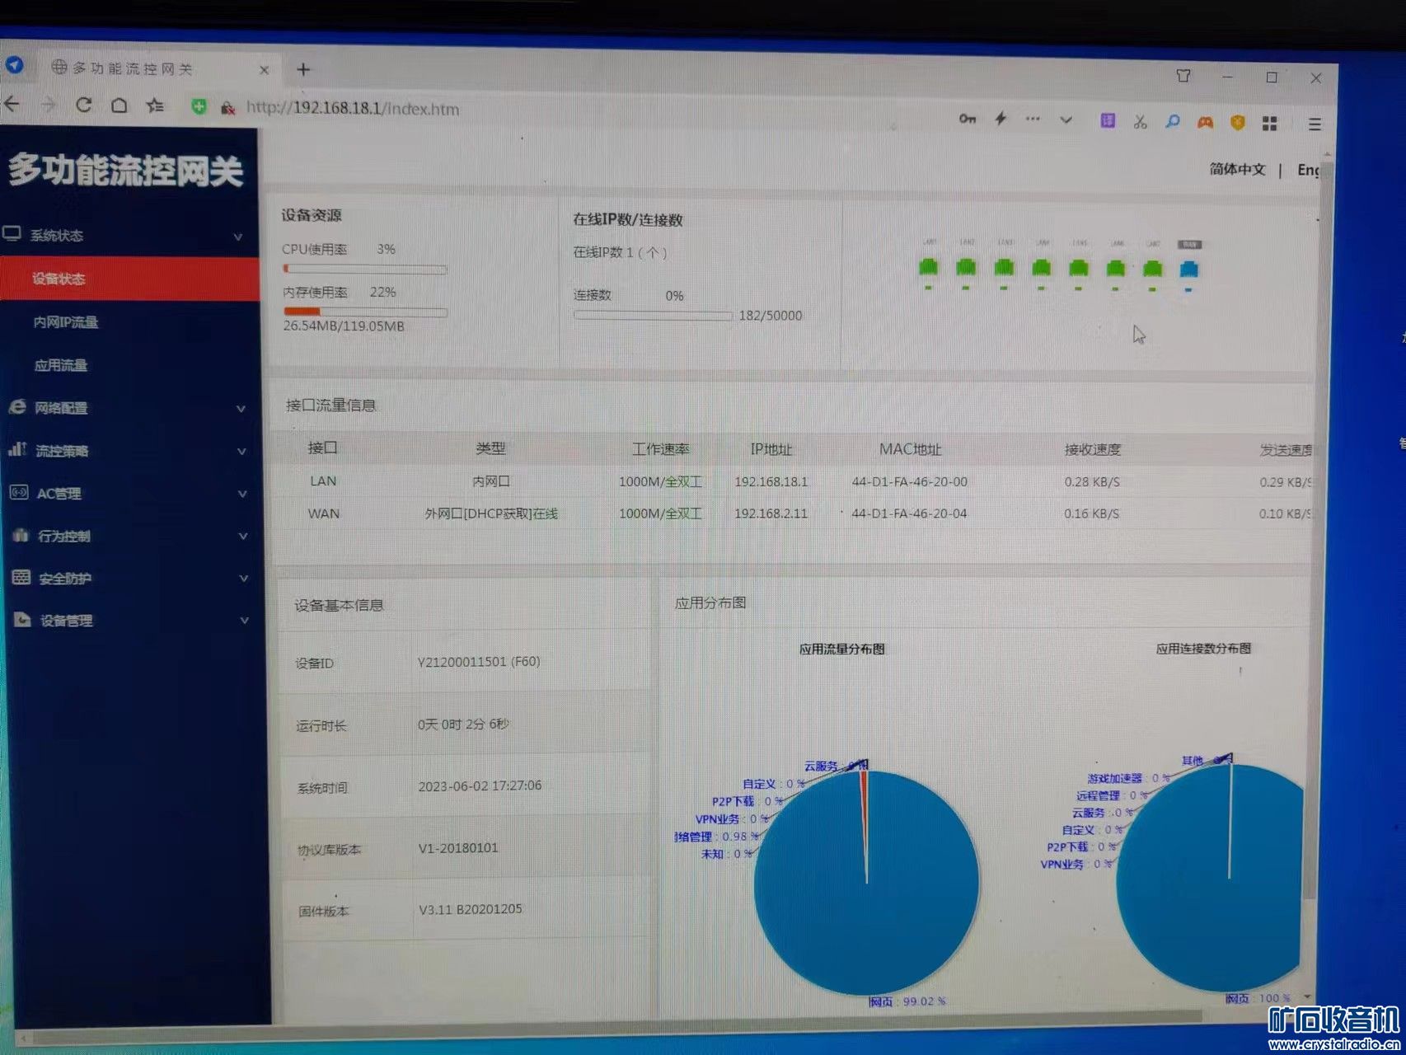The image size is (1406, 1055).
Task: Open the three-dots more options icon
Action: [1033, 119]
